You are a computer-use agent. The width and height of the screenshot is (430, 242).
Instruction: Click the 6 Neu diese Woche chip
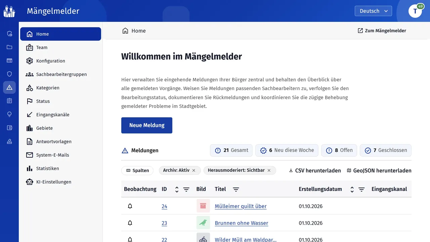coord(287,150)
